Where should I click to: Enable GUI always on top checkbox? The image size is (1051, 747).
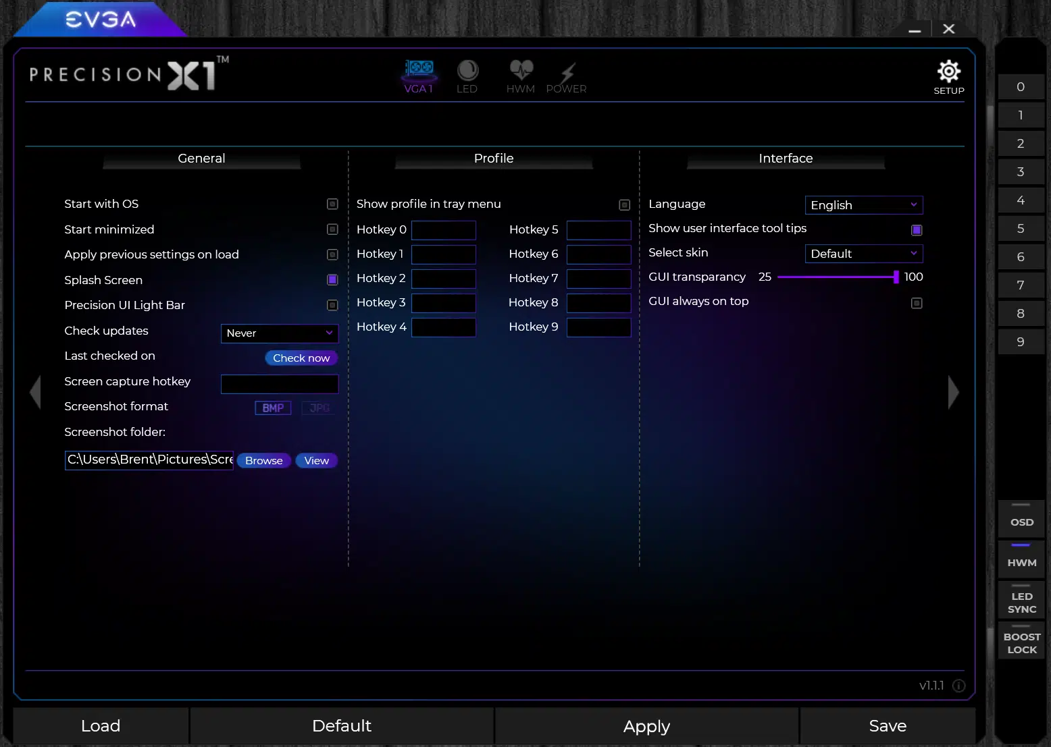coord(917,303)
